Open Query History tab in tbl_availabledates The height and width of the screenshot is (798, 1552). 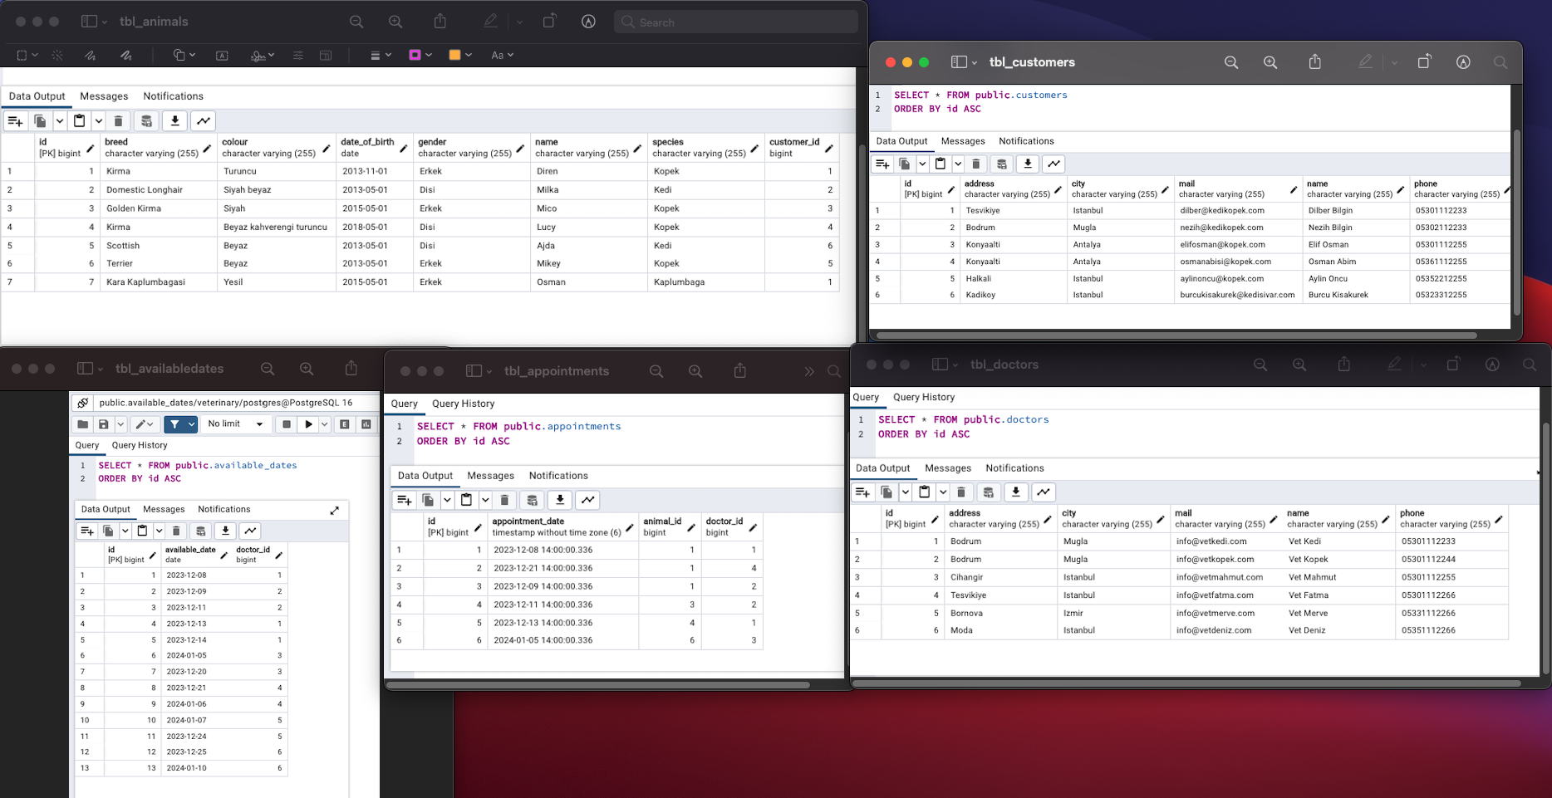tap(140, 445)
